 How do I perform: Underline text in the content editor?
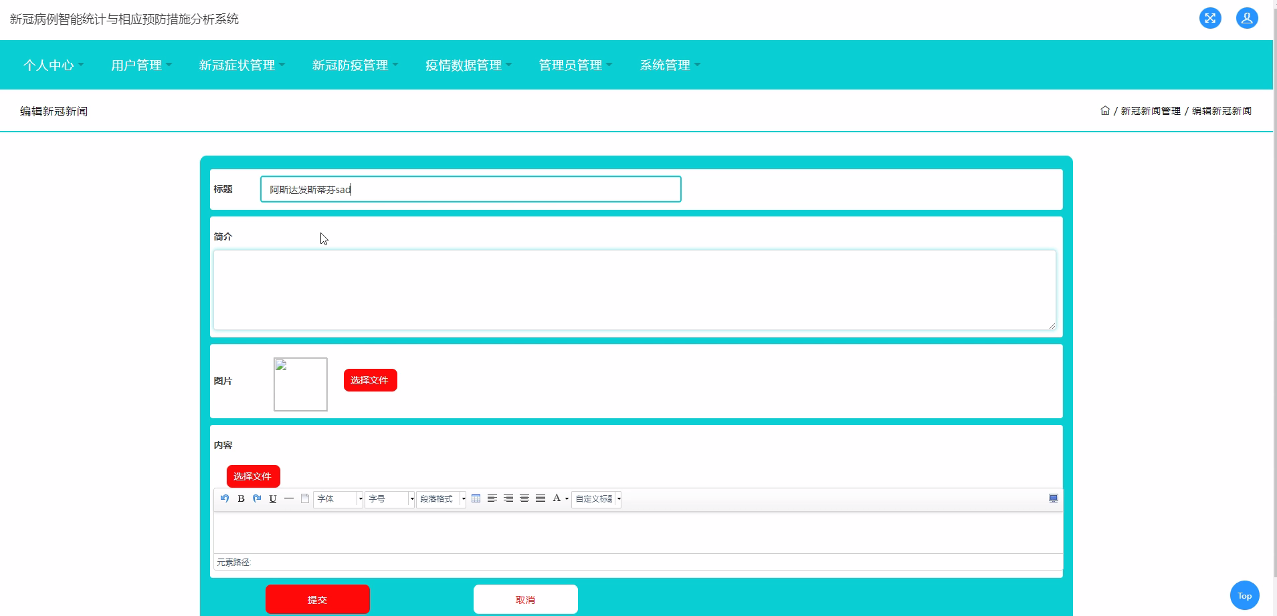pyautogui.click(x=272, y=499)
